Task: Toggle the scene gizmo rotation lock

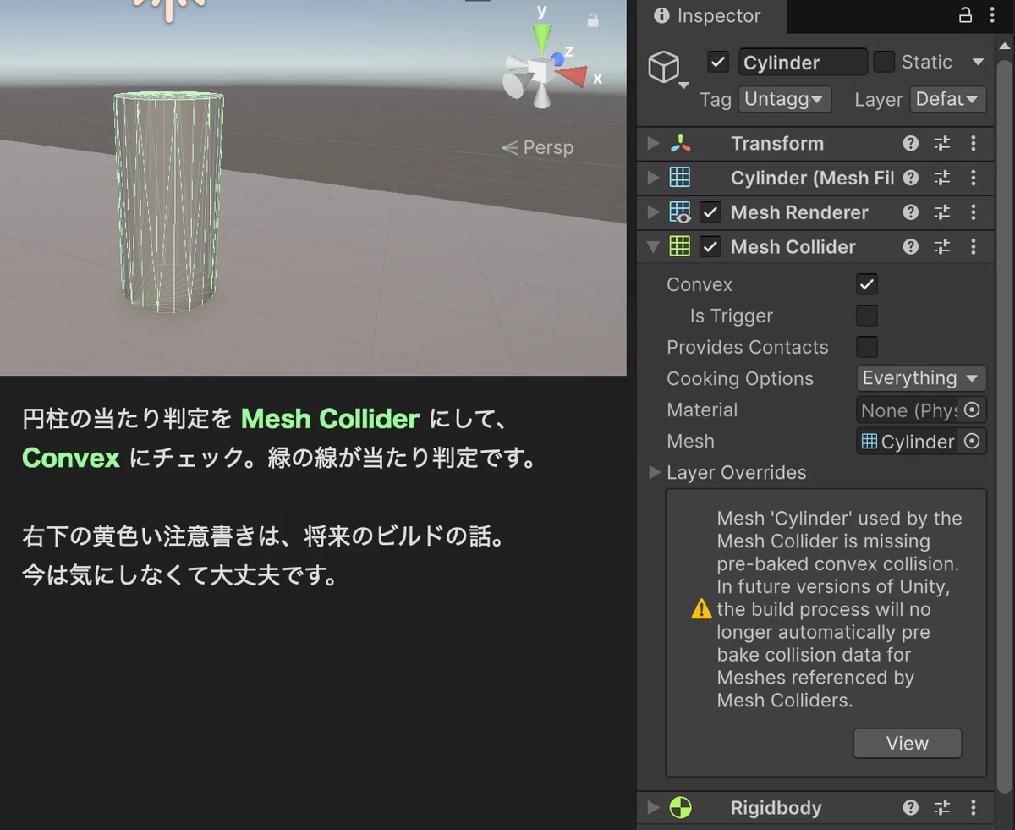Action: tap(593, 19)
